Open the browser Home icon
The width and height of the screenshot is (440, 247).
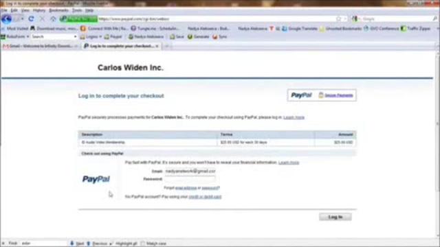point(53,19)
